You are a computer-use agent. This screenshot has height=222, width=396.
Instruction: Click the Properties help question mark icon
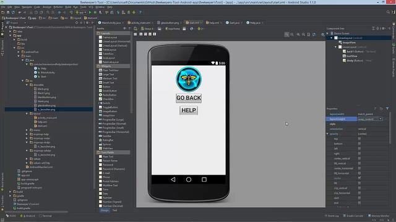375,109
